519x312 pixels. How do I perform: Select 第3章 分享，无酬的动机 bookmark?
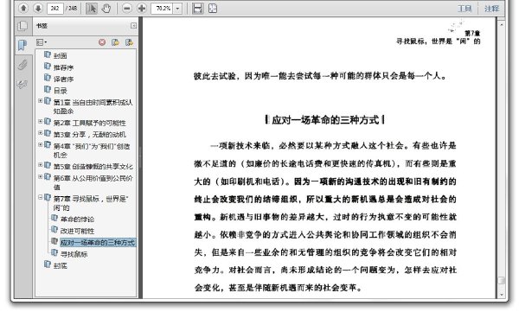pyautogui.click(x=90, y=135)
